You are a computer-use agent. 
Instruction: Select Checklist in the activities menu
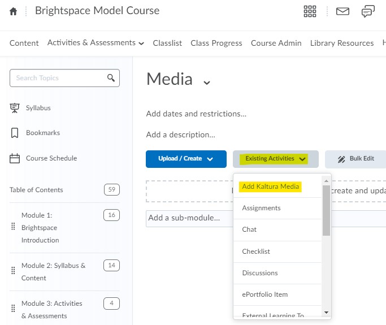pos(256,252)
